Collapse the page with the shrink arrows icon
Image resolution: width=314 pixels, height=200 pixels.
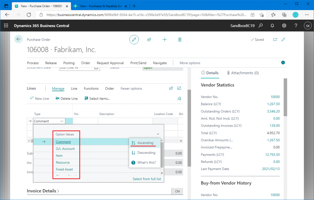(x=283, y=39)
